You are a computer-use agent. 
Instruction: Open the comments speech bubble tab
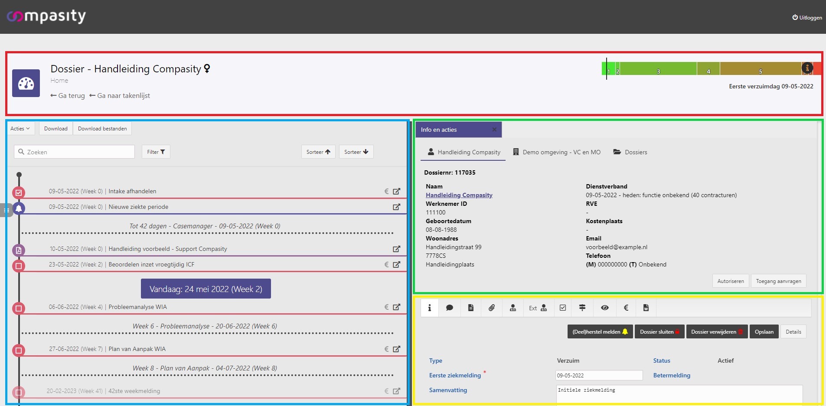pos(450,308)
